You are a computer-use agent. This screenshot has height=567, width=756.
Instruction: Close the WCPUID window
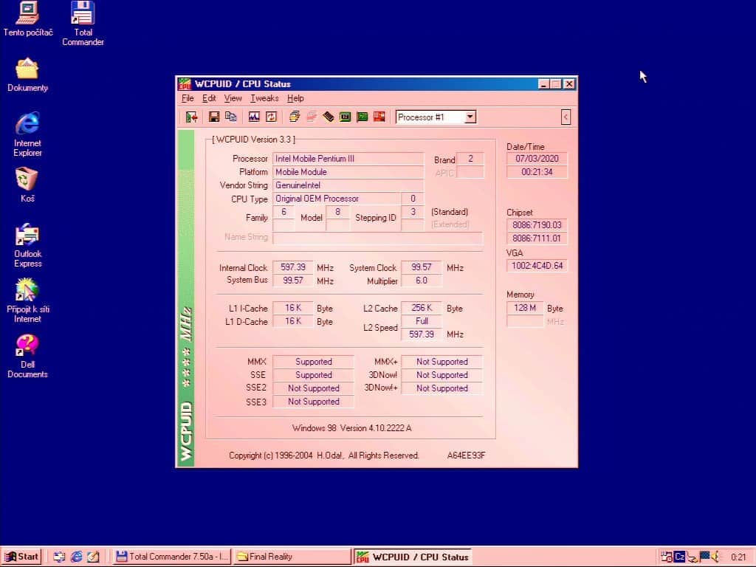point(569,84)
